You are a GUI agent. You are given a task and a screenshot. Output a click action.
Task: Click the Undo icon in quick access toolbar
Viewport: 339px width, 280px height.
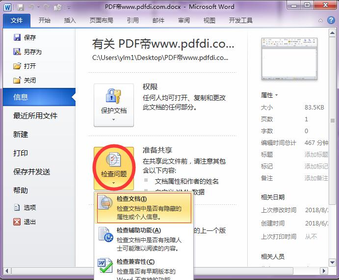pos(31,7)
